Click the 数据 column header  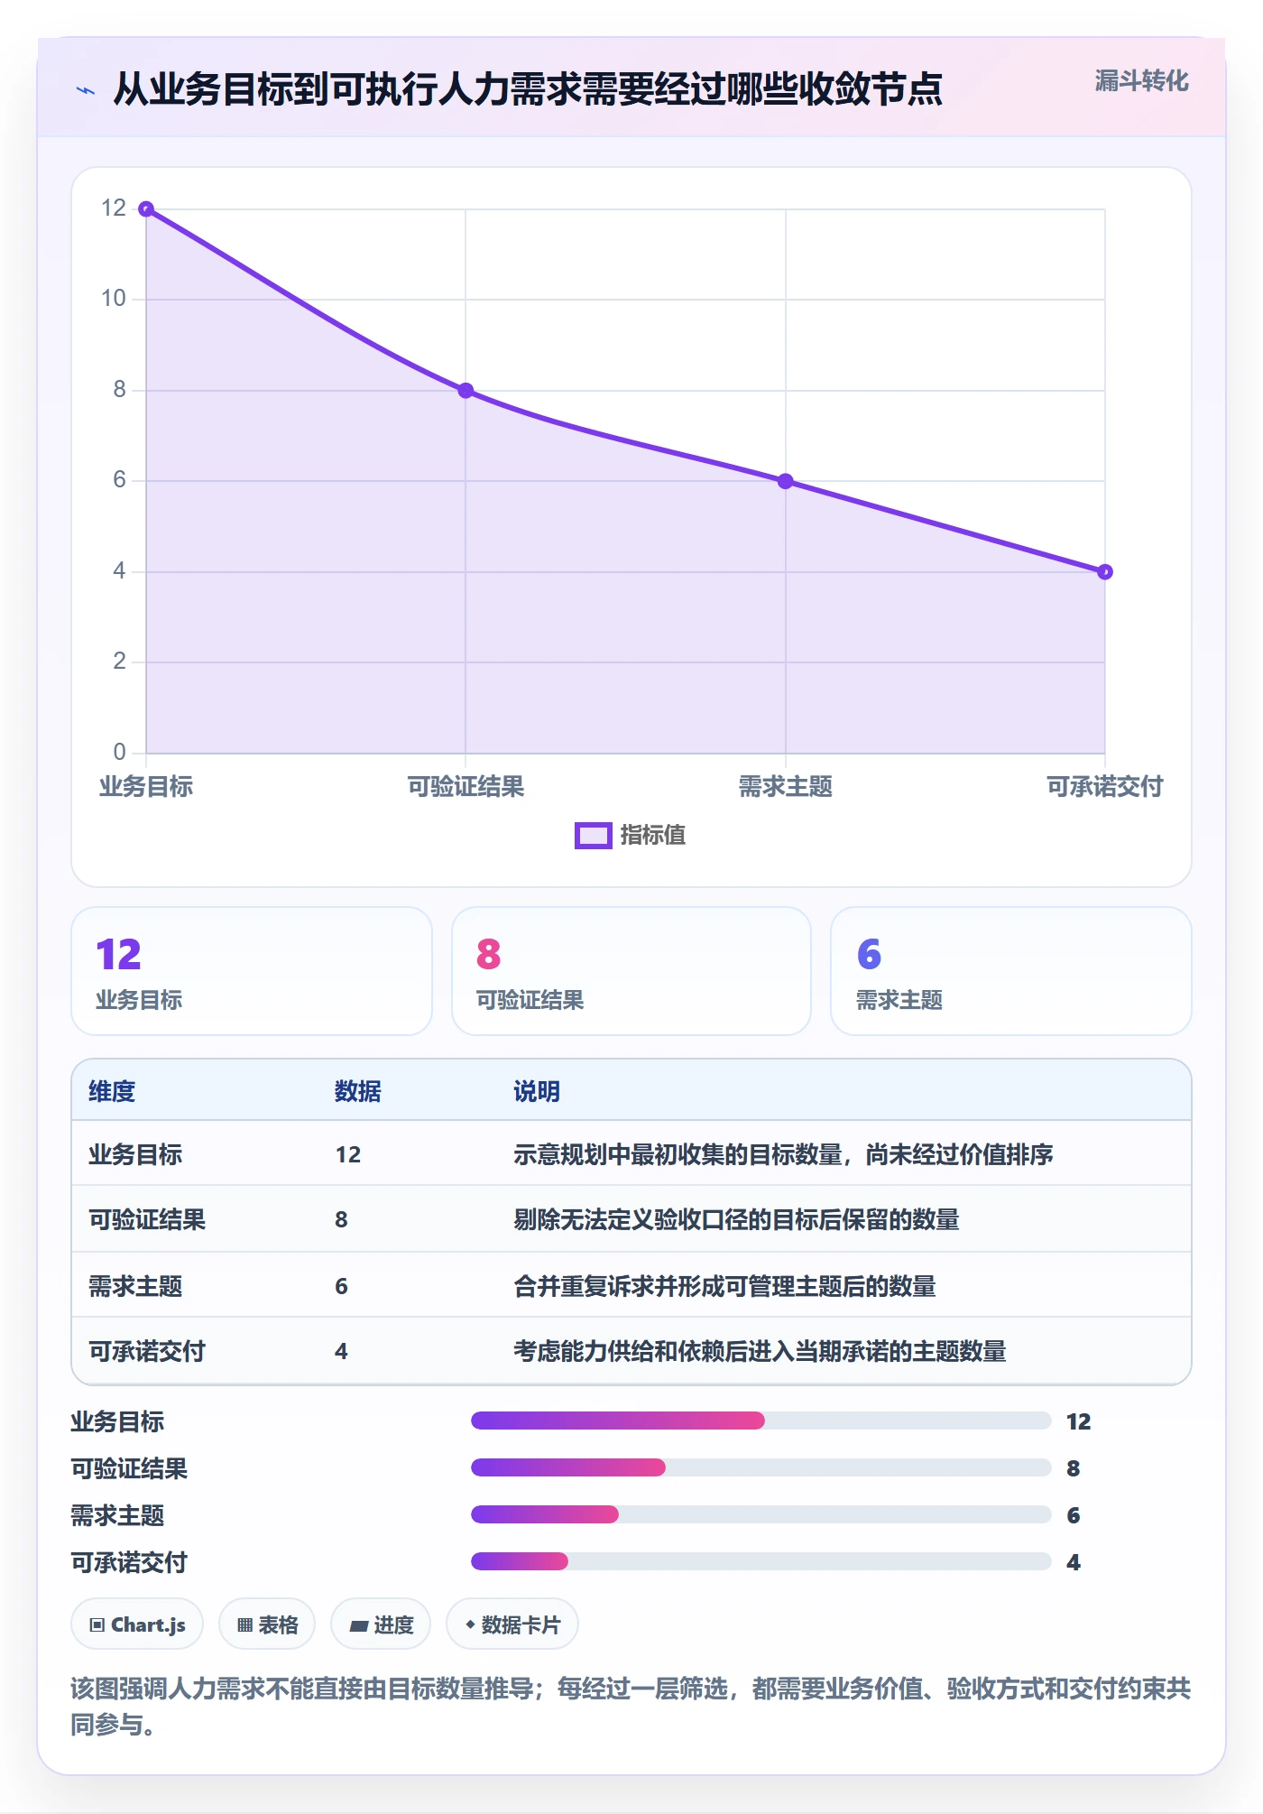[358, 1091]
